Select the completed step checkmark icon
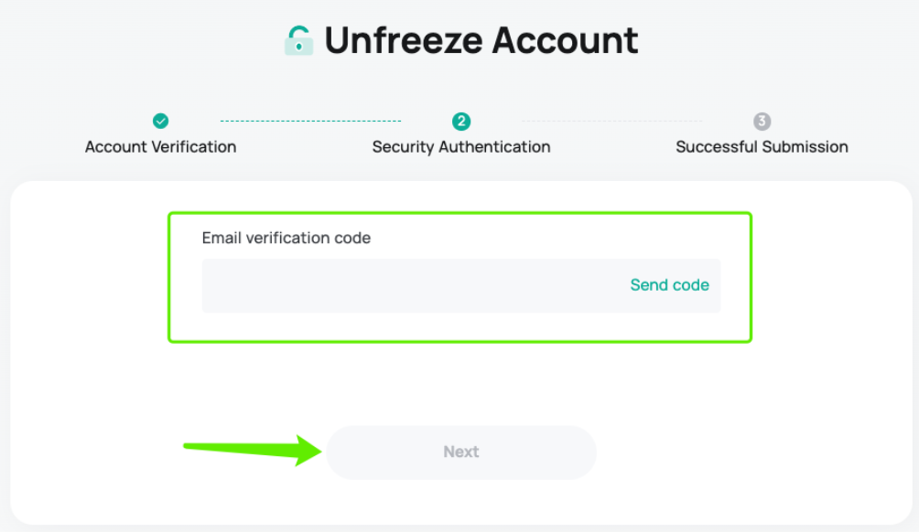Viewport: 919px width, 532px height. 160,122
